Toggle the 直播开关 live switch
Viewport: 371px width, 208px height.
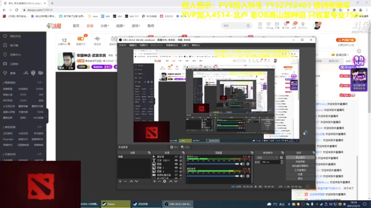coord(81,39)
